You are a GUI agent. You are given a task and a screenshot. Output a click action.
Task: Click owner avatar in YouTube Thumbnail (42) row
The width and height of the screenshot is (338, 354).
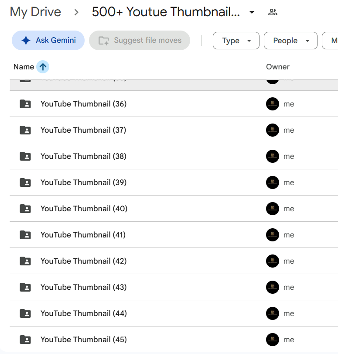[x=273, y=261]
